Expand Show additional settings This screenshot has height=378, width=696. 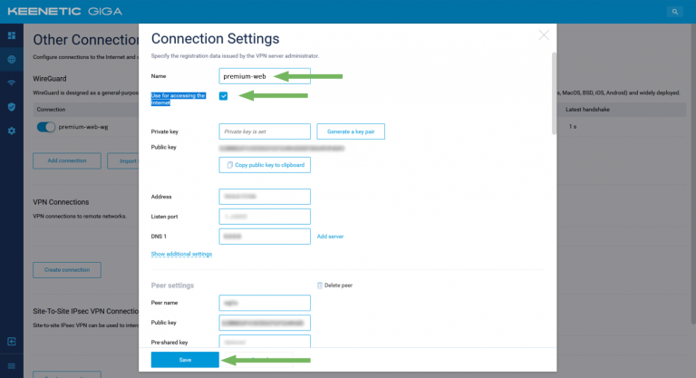pyautogui.click(x=181, y=254)
